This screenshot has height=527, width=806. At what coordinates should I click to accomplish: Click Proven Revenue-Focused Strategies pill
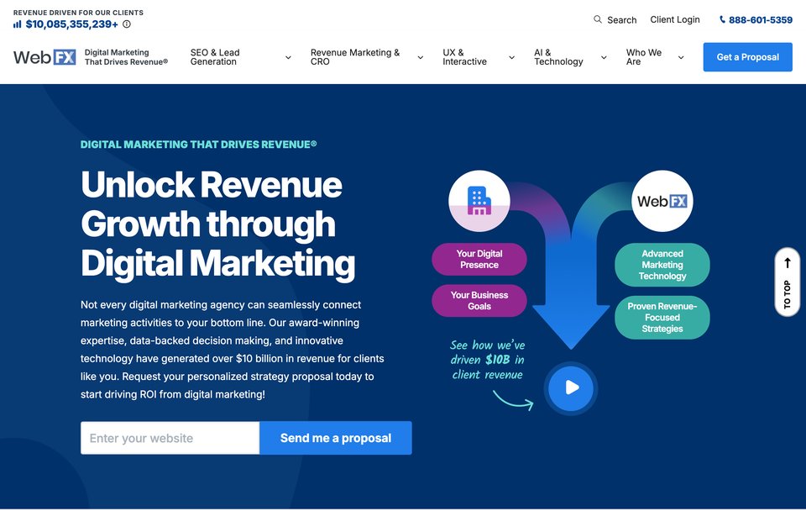tap(662, 318)
